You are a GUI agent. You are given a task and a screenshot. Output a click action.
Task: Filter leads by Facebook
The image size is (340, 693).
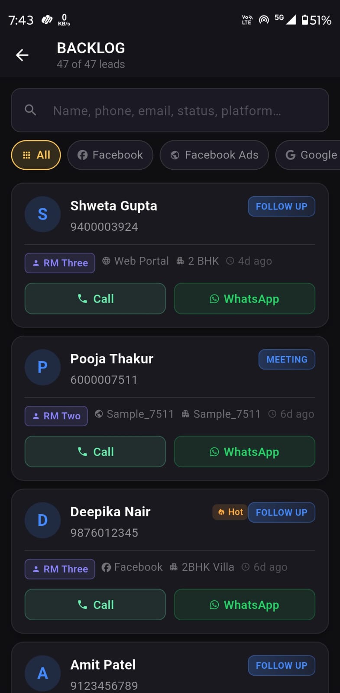[x=110, y=155]
